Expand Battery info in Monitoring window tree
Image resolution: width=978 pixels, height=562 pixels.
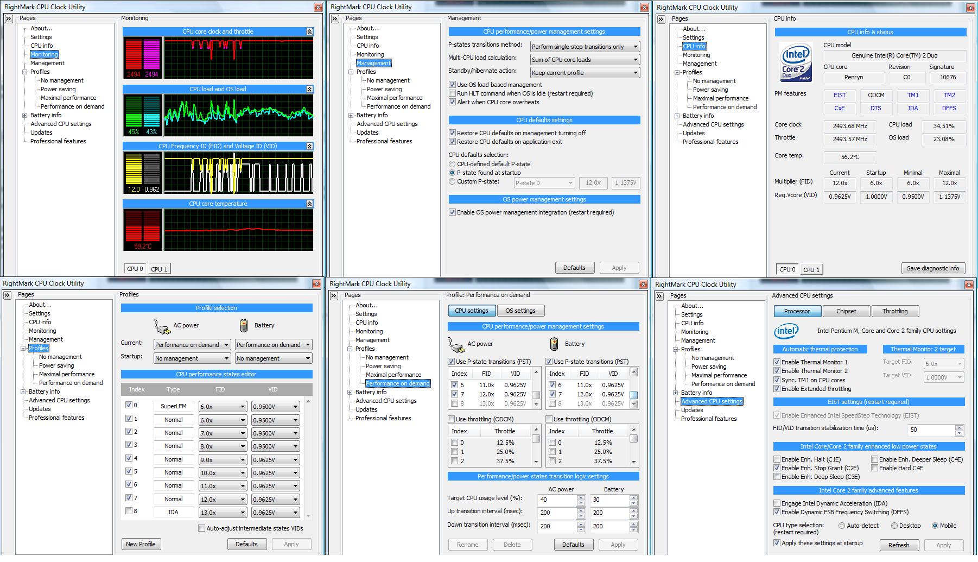click(x=24, y=115)
